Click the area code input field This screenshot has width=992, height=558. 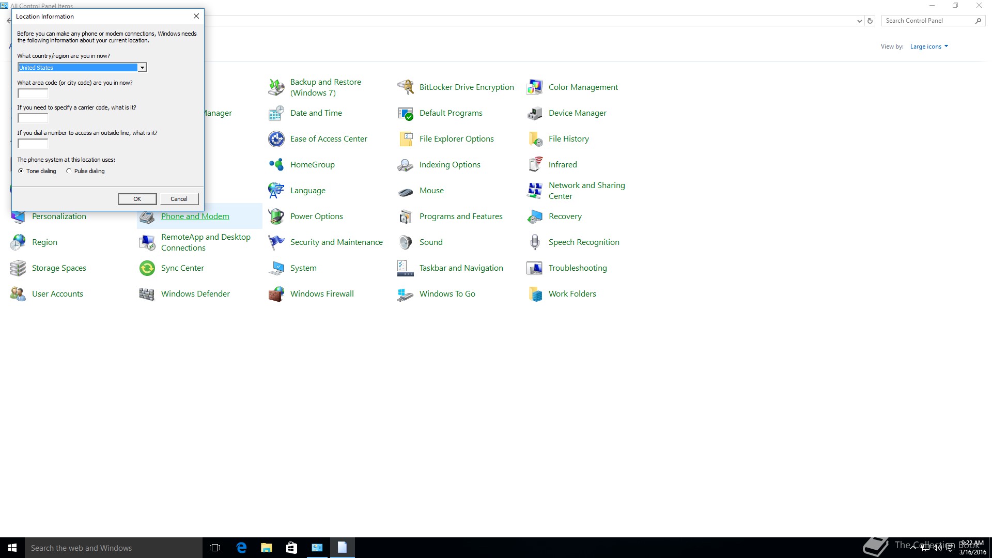[33, 94]
